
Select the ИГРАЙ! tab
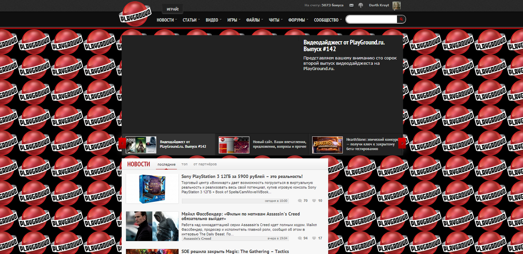click(x=173, y=9)
